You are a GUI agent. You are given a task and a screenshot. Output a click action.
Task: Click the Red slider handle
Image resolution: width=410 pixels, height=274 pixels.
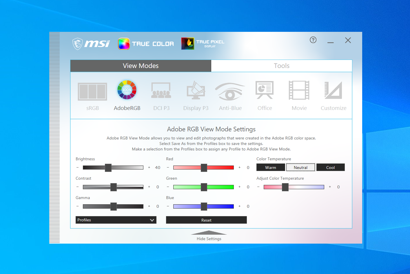pos(204,168)
